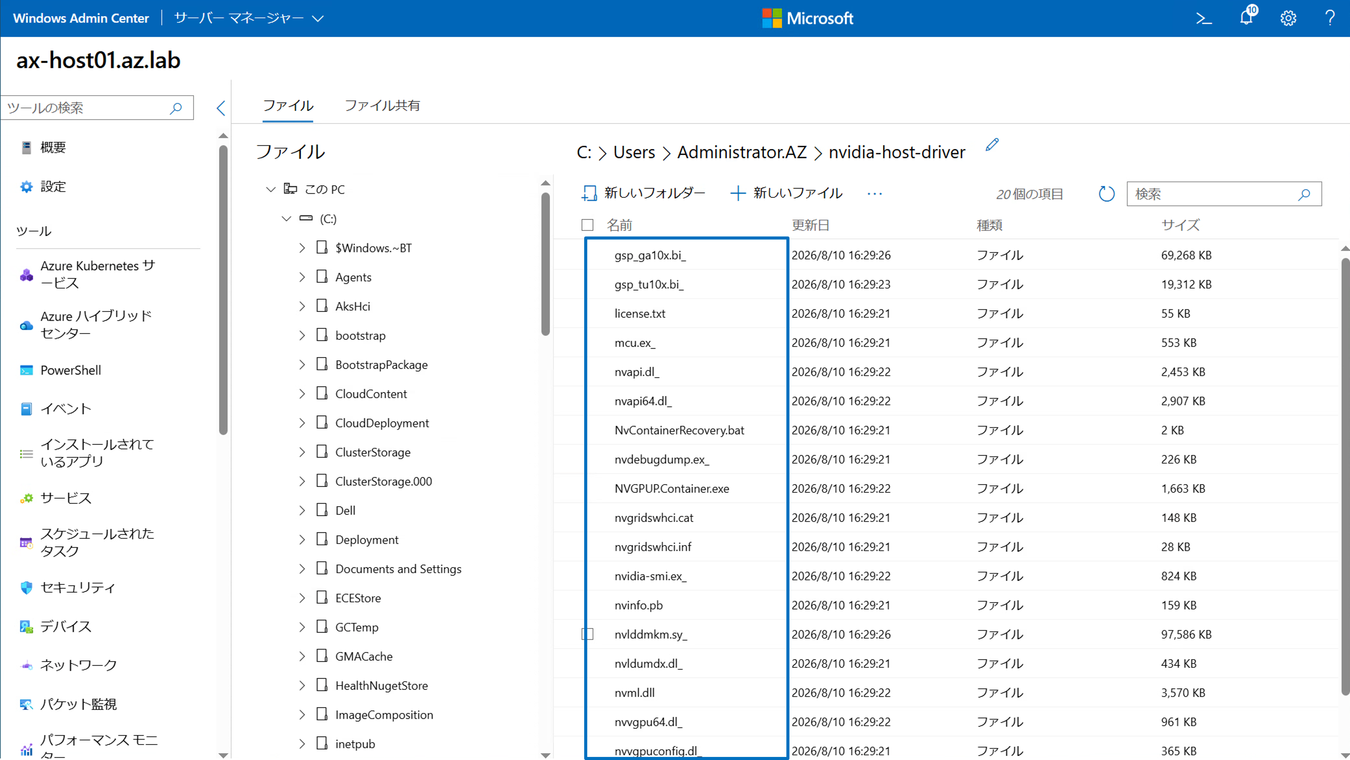Select the file NvContainerRecovery.bat

click(x=679, y=431)
